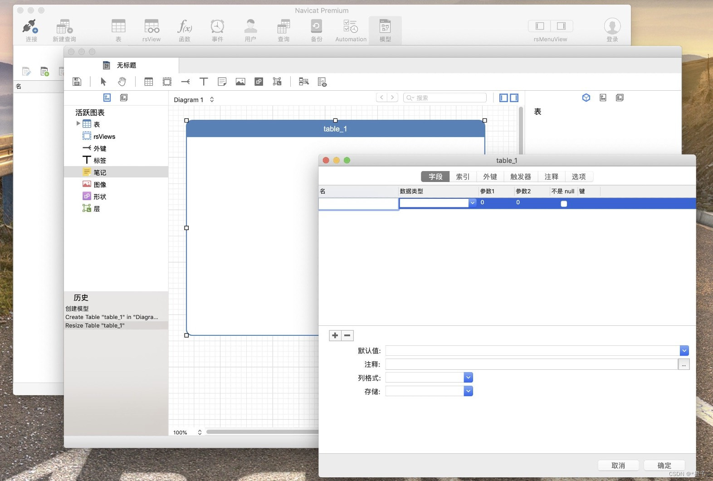Open the 存储 storage dropdown
Screen dimensions: 713x481
pyautogui.click(x=469, y=391)
